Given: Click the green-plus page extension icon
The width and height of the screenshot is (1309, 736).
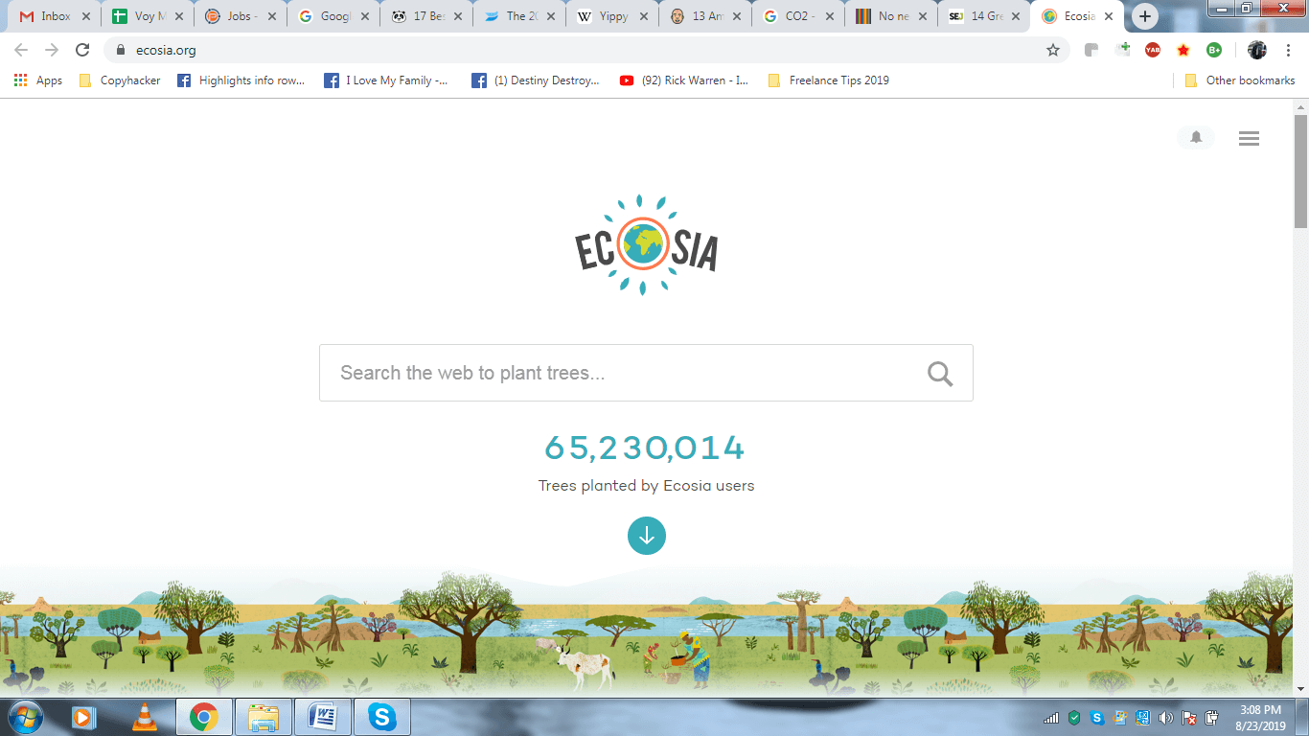Looking at the screenshot, I should 1122,50.
